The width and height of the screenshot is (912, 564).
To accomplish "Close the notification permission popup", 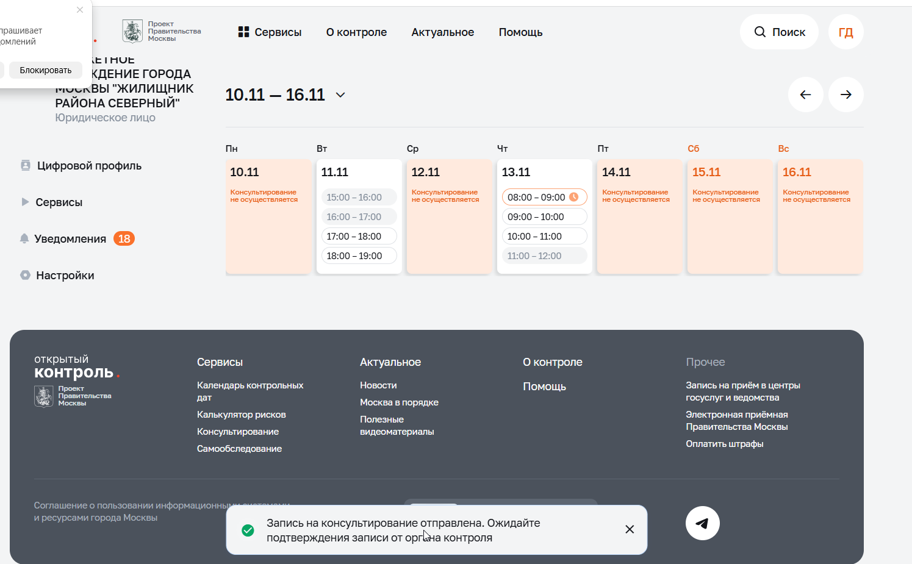I will pyautogui.click(x=80, y=10).
